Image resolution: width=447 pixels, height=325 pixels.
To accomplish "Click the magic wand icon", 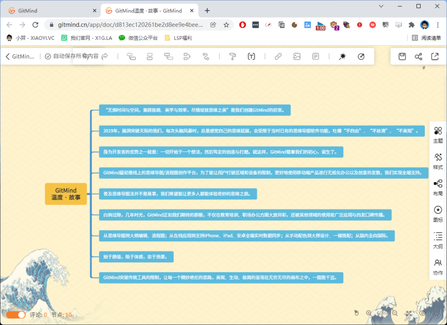I will pyautogui.click(x=342, y=56).
